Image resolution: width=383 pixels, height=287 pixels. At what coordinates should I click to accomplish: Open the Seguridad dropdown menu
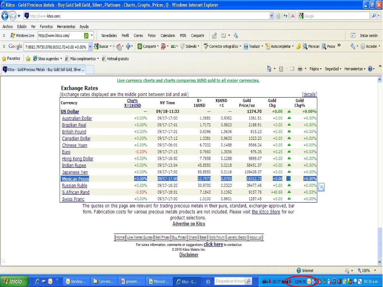pyautogui.click(x=333, y=69)
